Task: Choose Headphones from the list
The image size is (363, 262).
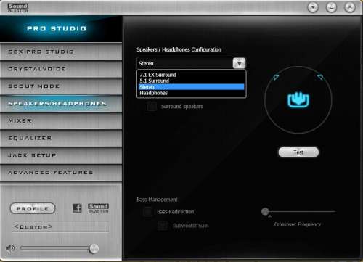Action: pyautogui.click(x=191, y=93)
